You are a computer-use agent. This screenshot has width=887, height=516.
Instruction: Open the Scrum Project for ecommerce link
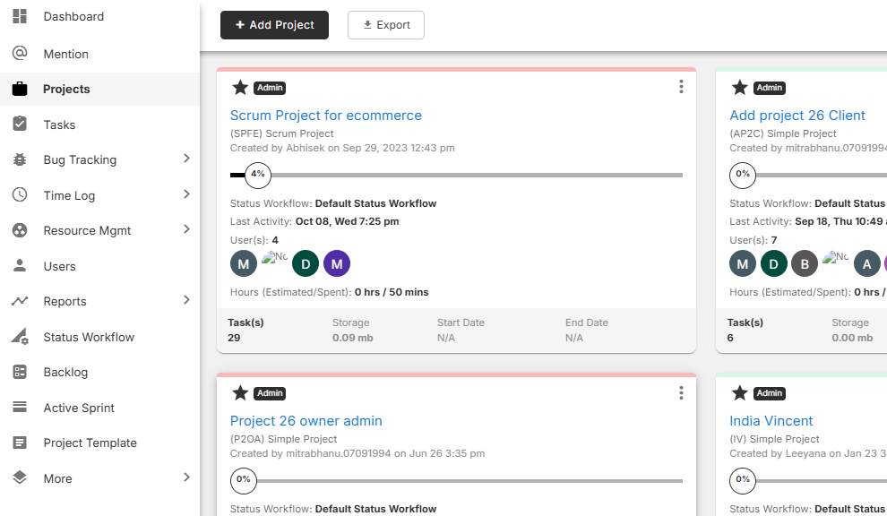pos(325,115)
